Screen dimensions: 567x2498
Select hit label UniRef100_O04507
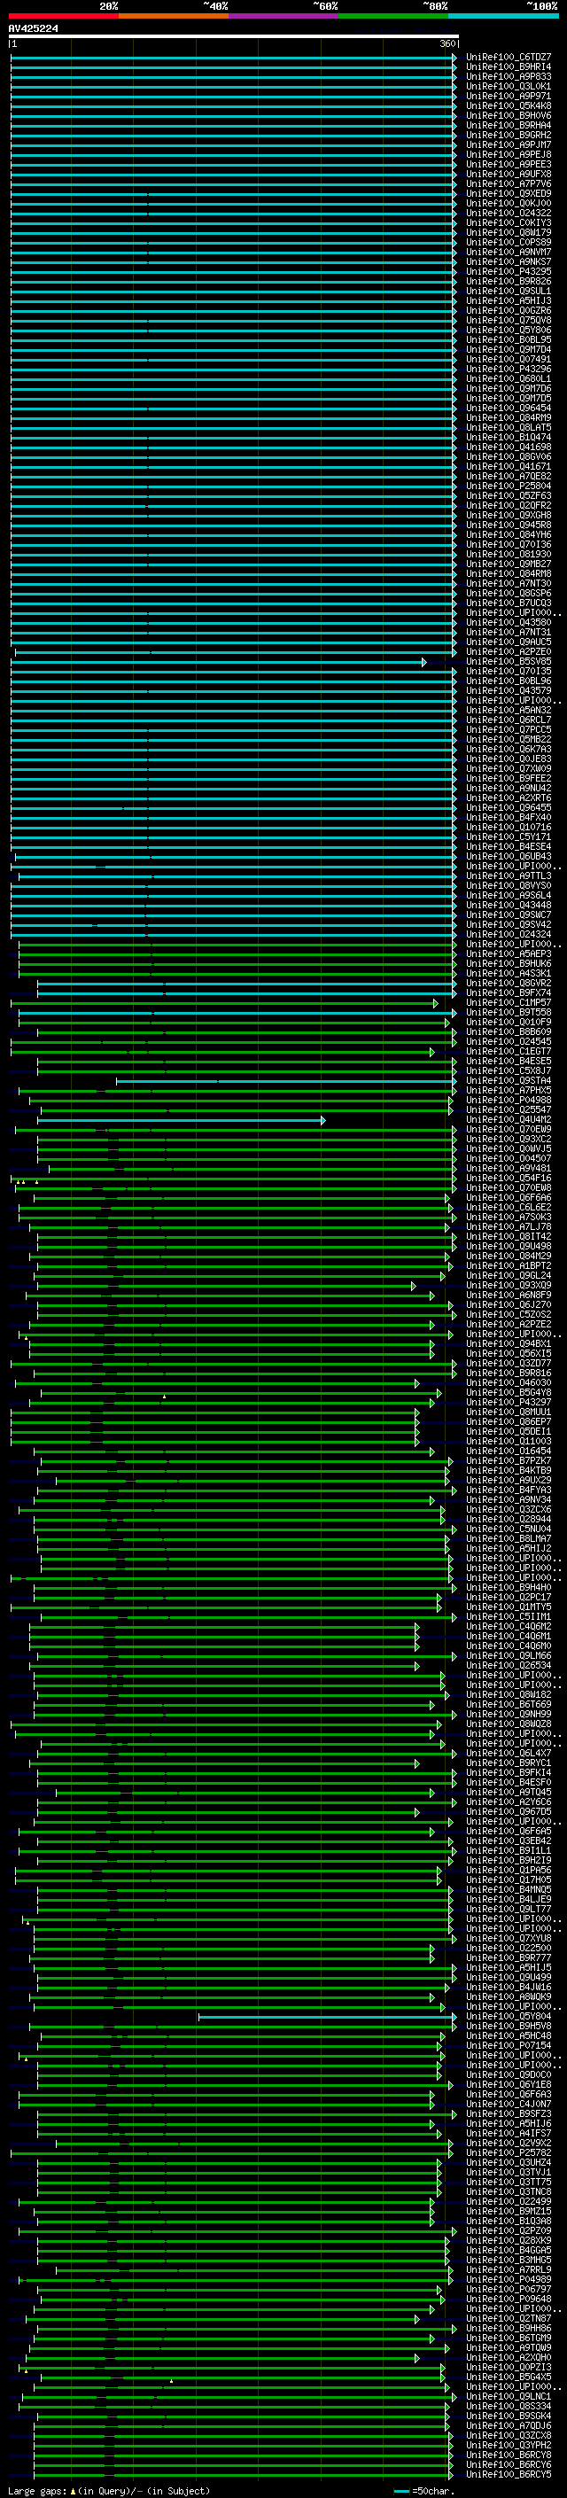pos(509,1159)
